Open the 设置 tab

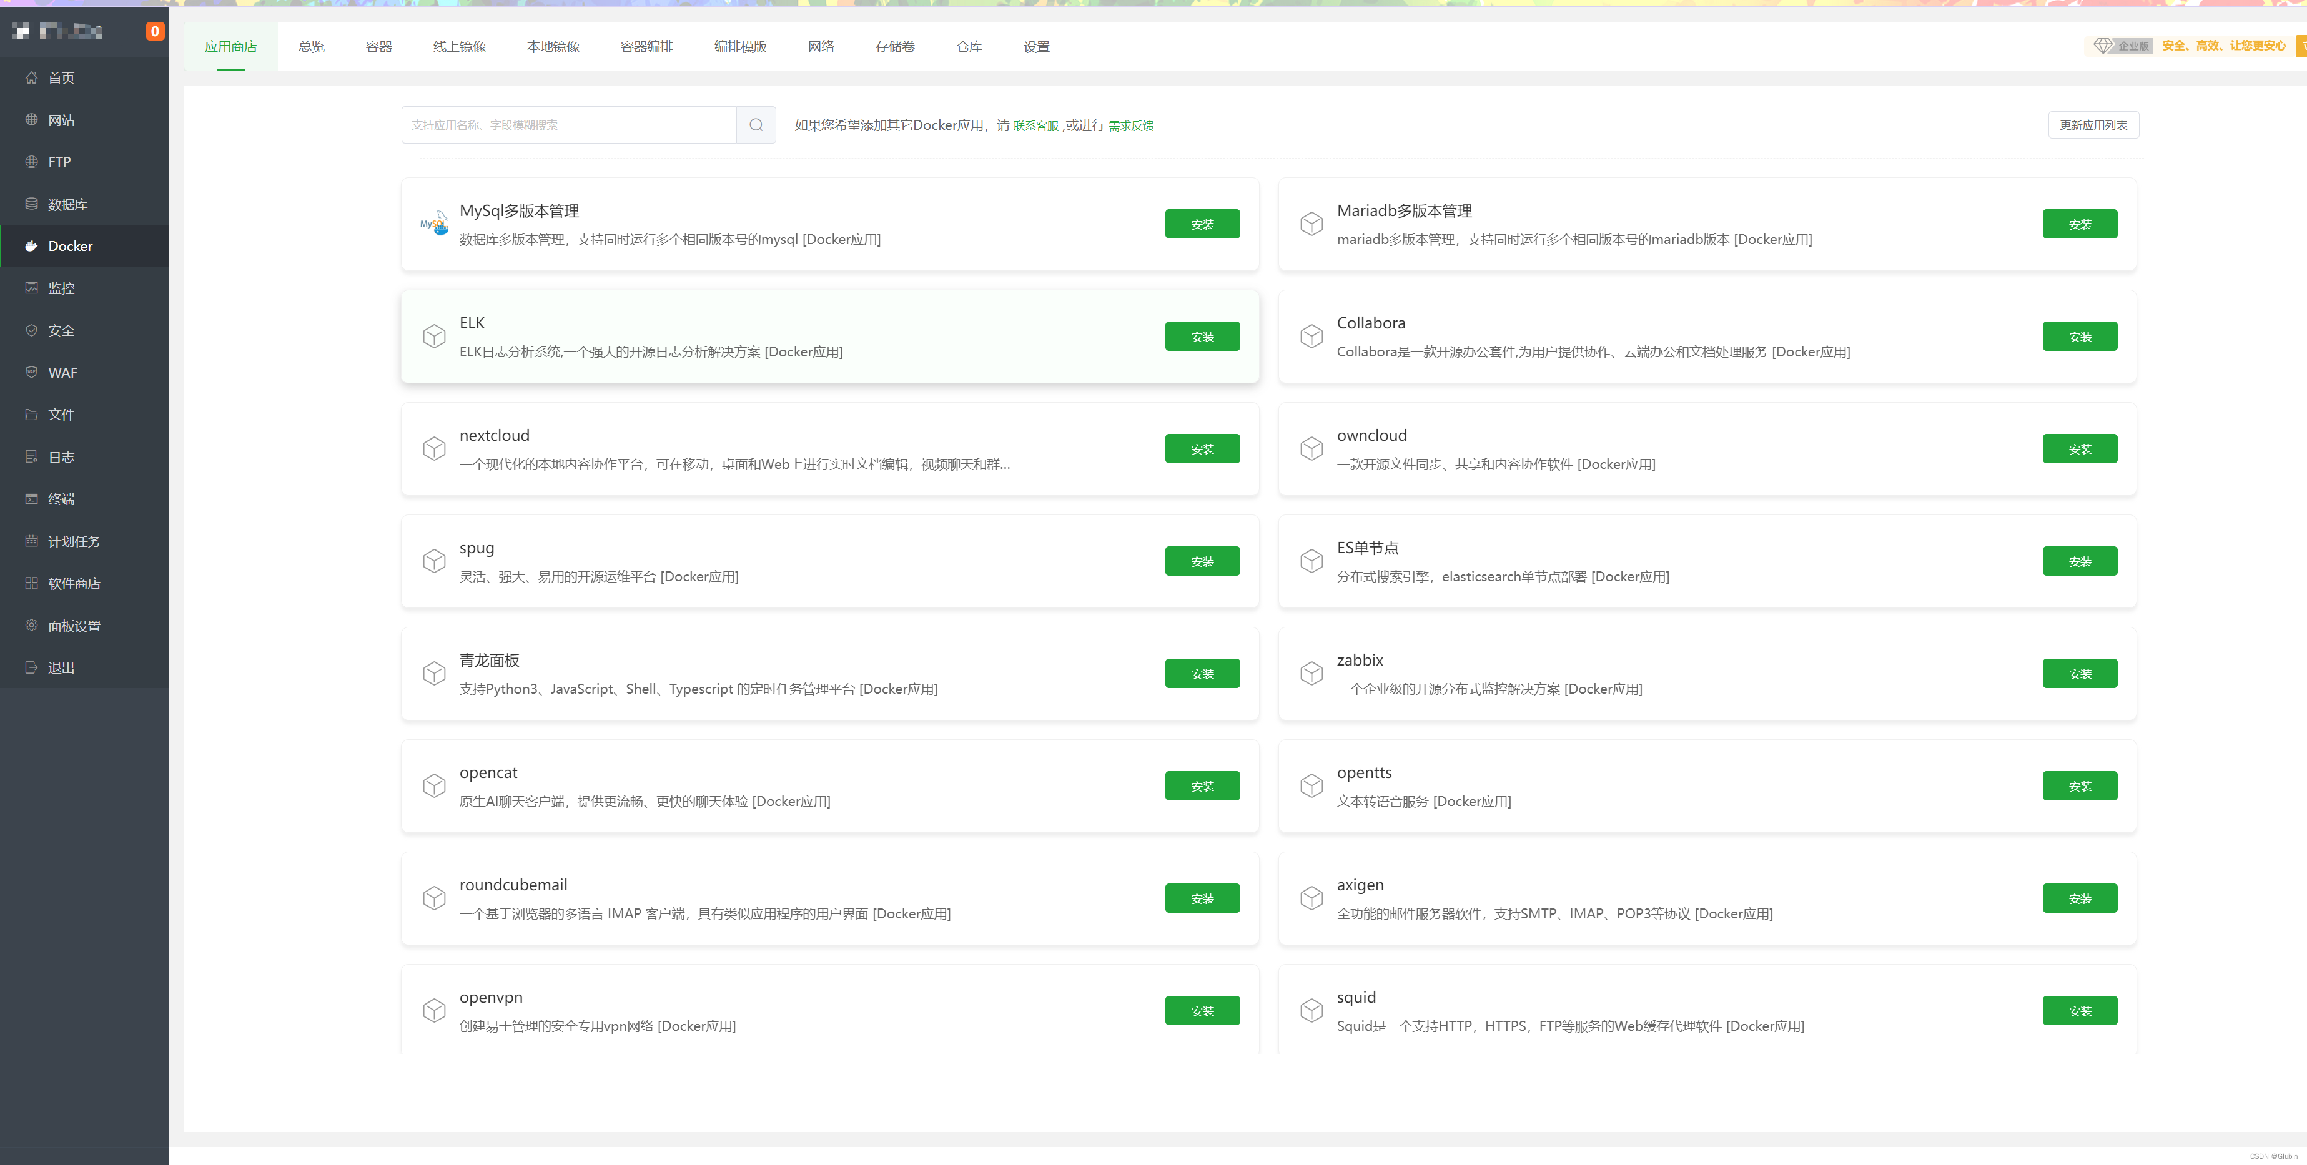click(x=1036, y=47)
